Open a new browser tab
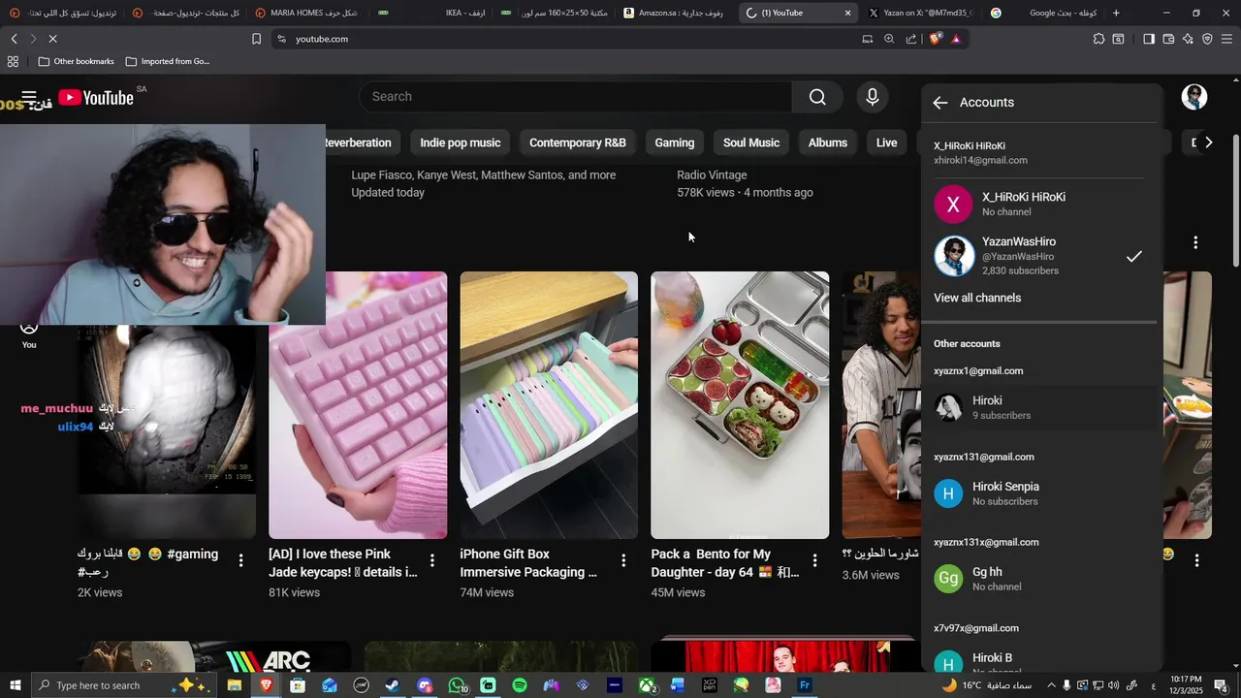Screen dimensions: 1241x698 point(1116,13)
